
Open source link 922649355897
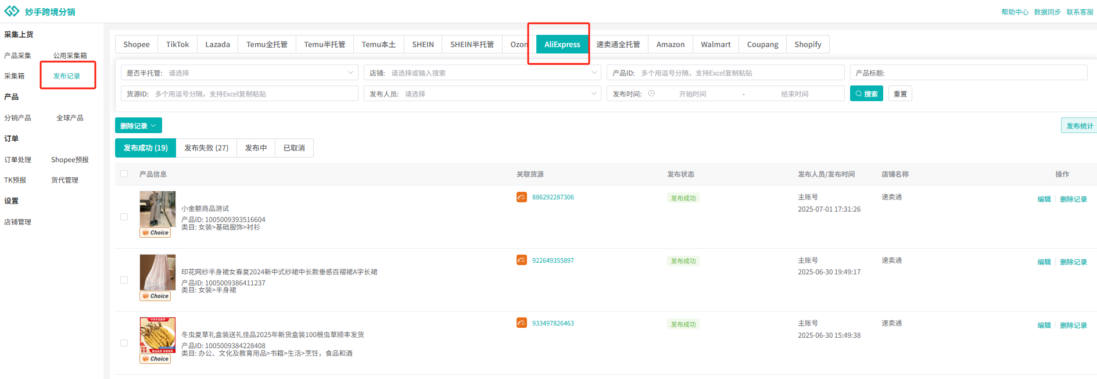pos(553,260)
